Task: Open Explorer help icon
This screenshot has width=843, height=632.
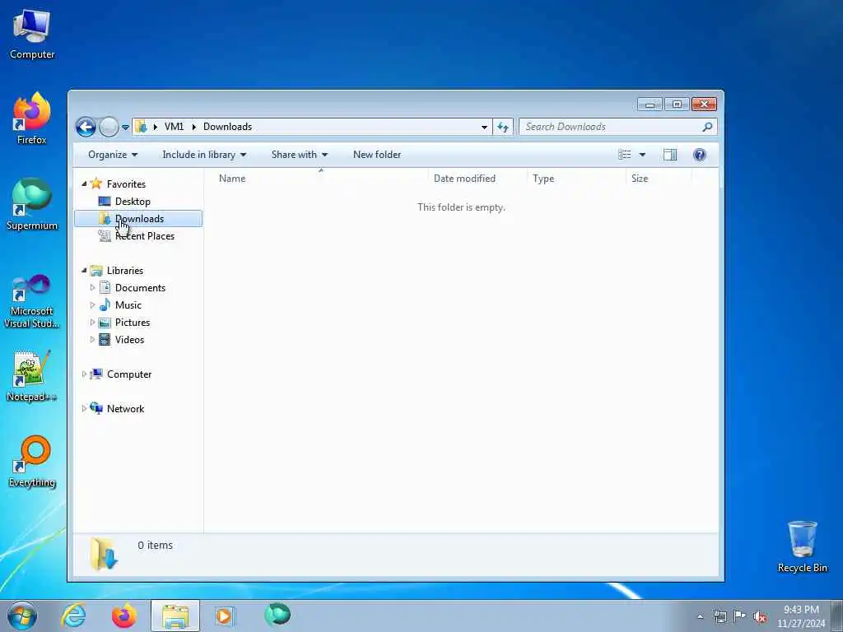Action: tap(700, 155)
